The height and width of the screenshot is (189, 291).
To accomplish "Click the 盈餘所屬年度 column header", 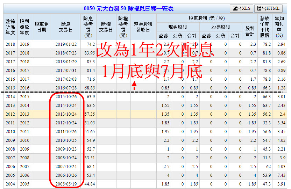I will (x=10, y=27).
